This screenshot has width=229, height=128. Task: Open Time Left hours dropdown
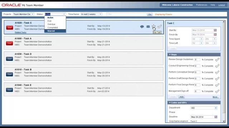(x=215, y=43)
